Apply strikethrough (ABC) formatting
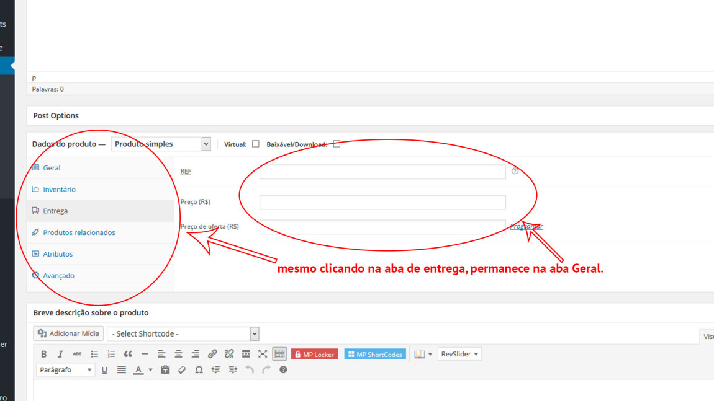Viewport: 714px width, 401px height. 77,354
